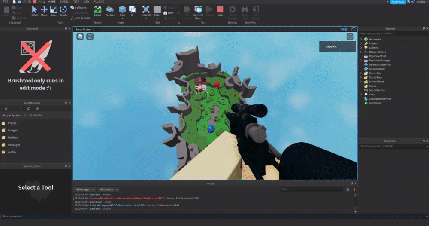Expand the Workspace node

pos(361,39)
